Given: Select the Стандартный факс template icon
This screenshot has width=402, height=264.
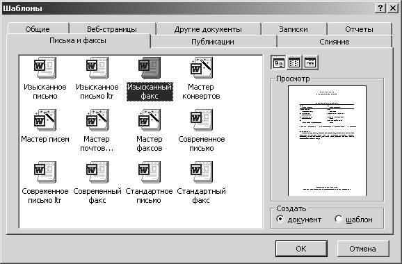Looking at the screenshot, I should click(202, 172).
